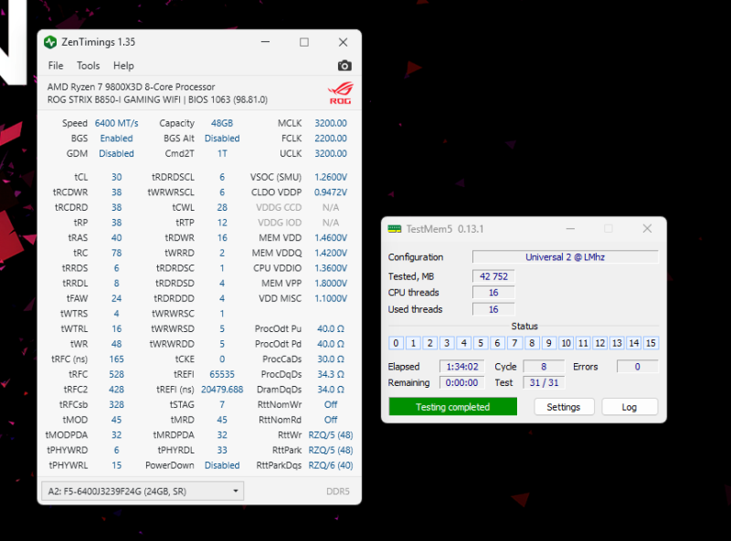Select thread status box 10

[x=566, y=343]
